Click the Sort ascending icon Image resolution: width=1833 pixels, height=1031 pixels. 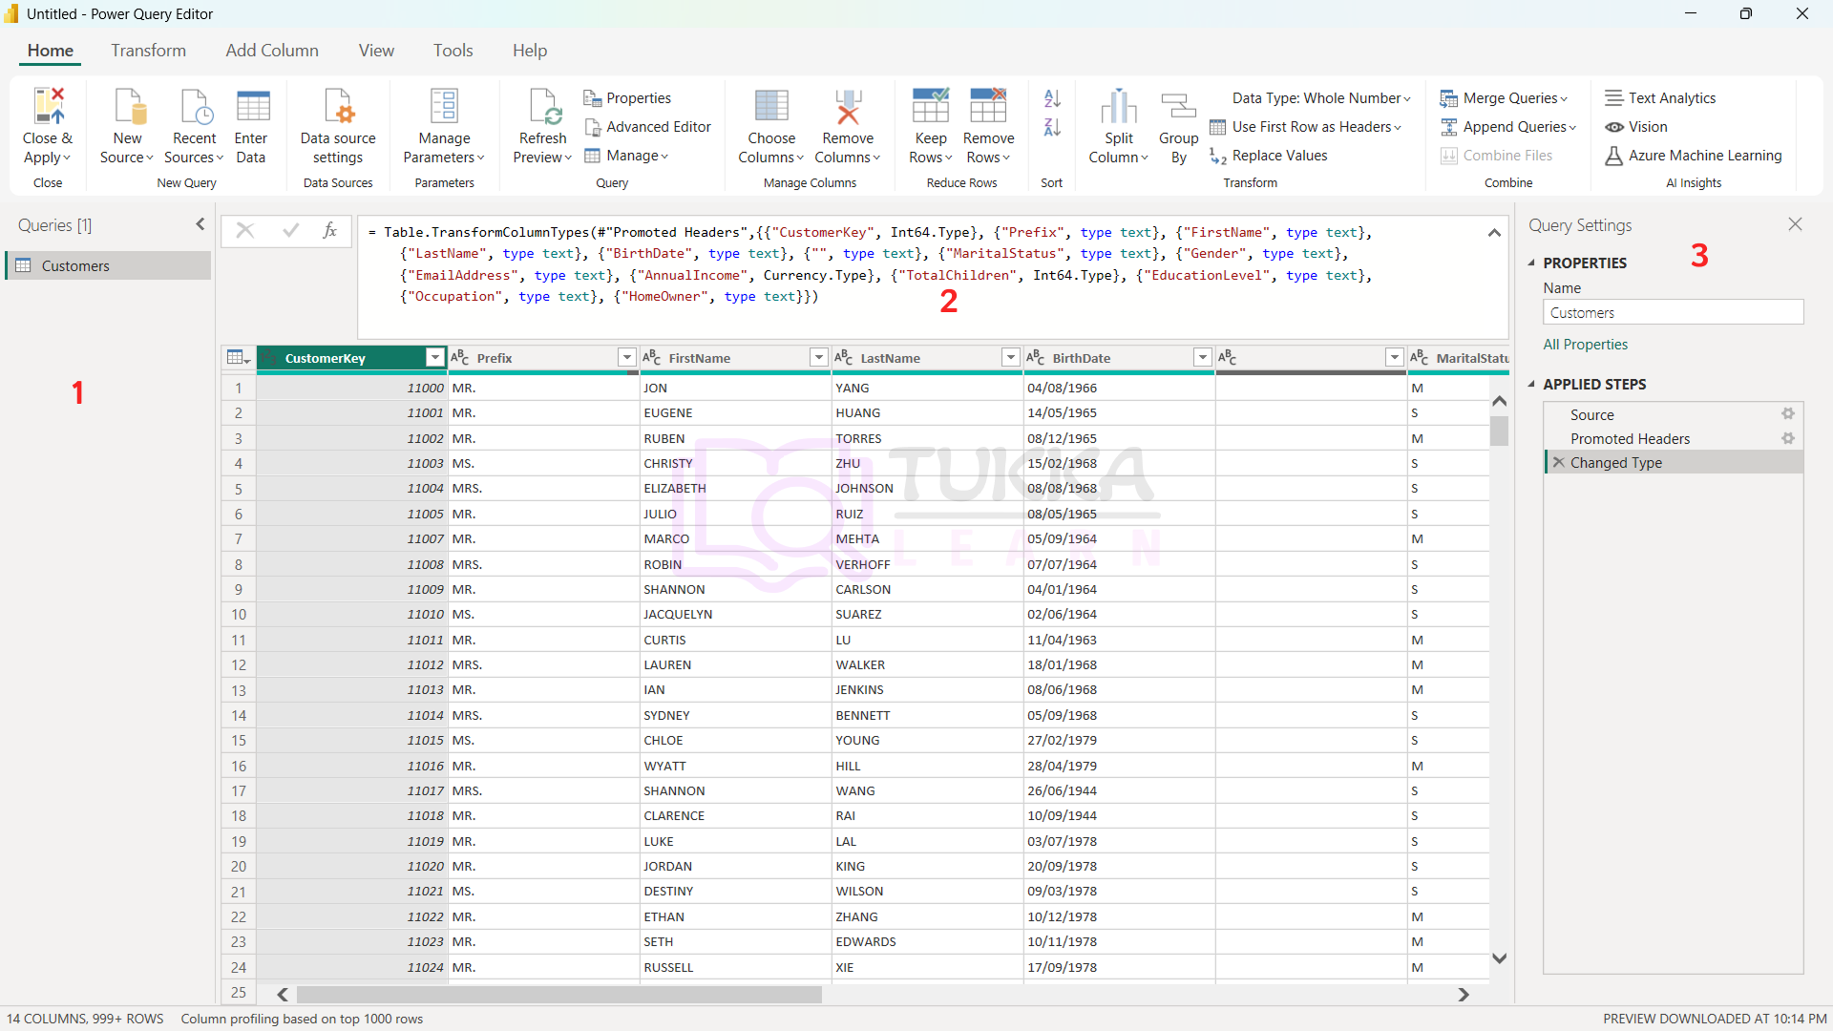coord(1052,98)
